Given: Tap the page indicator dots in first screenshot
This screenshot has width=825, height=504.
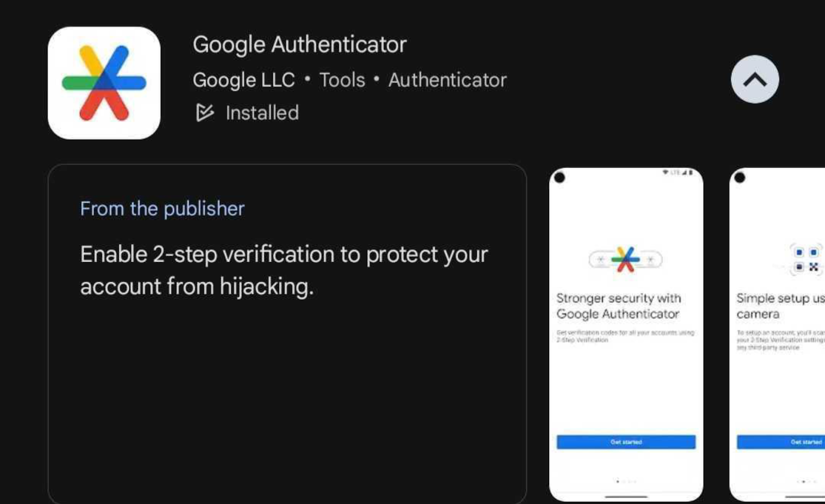Looking at the screenshot, I should click(626, 481).
